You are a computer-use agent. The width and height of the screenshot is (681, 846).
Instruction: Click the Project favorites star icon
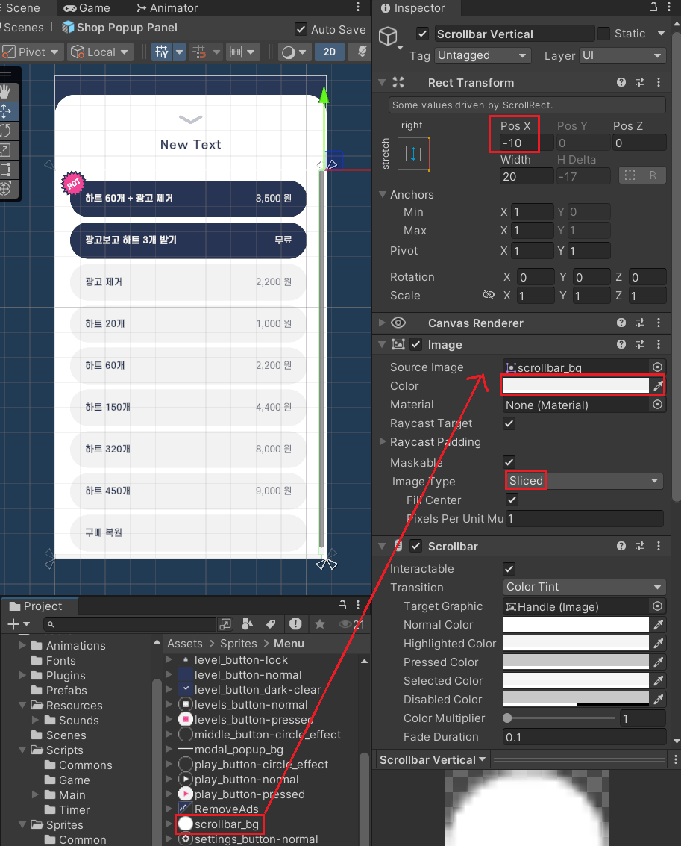320,623
